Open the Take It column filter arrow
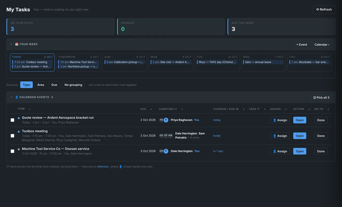Viewport: 342px width, 207px height. tap(265, 109)
